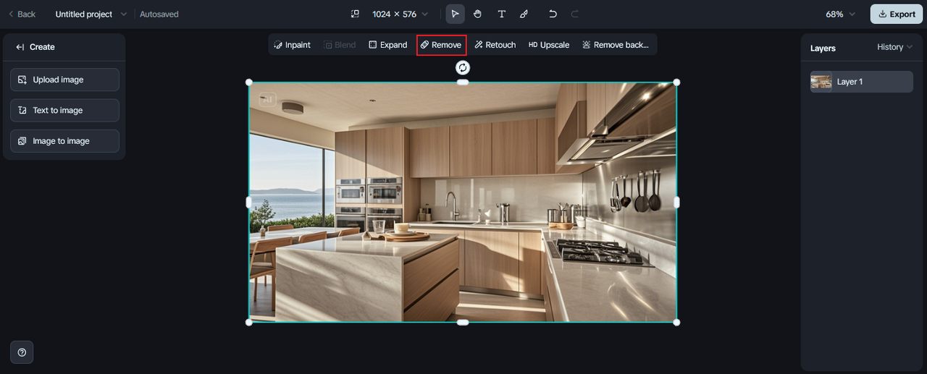The height and width of the screenshot is (374, 927).
Task: Collapse the Create panel using its arrow icon
Action: [20, 47]
